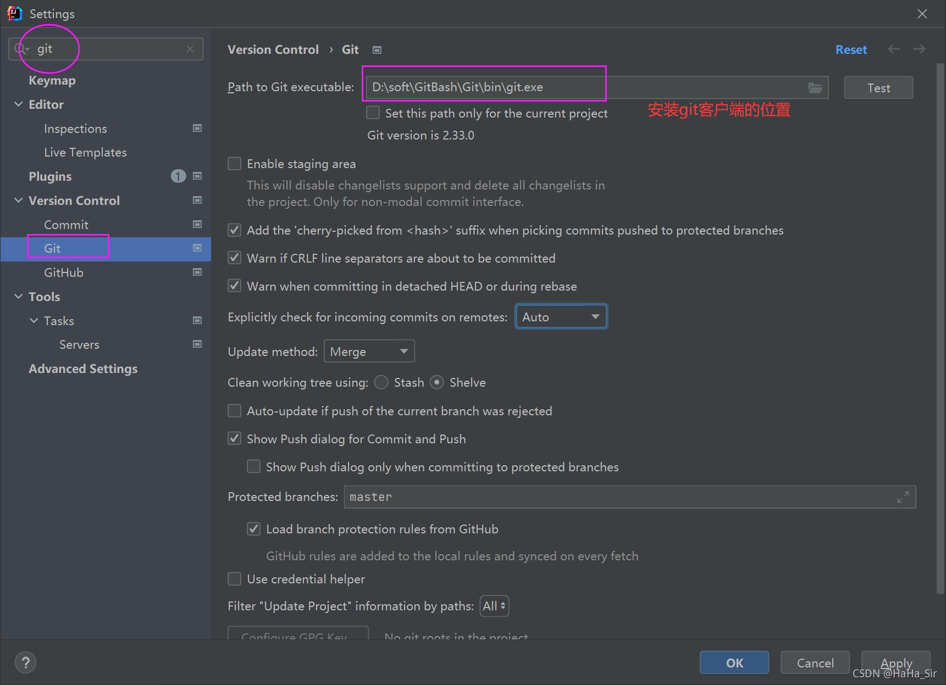Viewport: 946px width, 685px height.
Task: Click the vertical scrollbar of settings pane
Action: click(940, 328)
